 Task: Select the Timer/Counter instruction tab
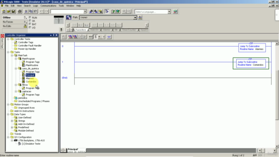[x=129, y=30]
